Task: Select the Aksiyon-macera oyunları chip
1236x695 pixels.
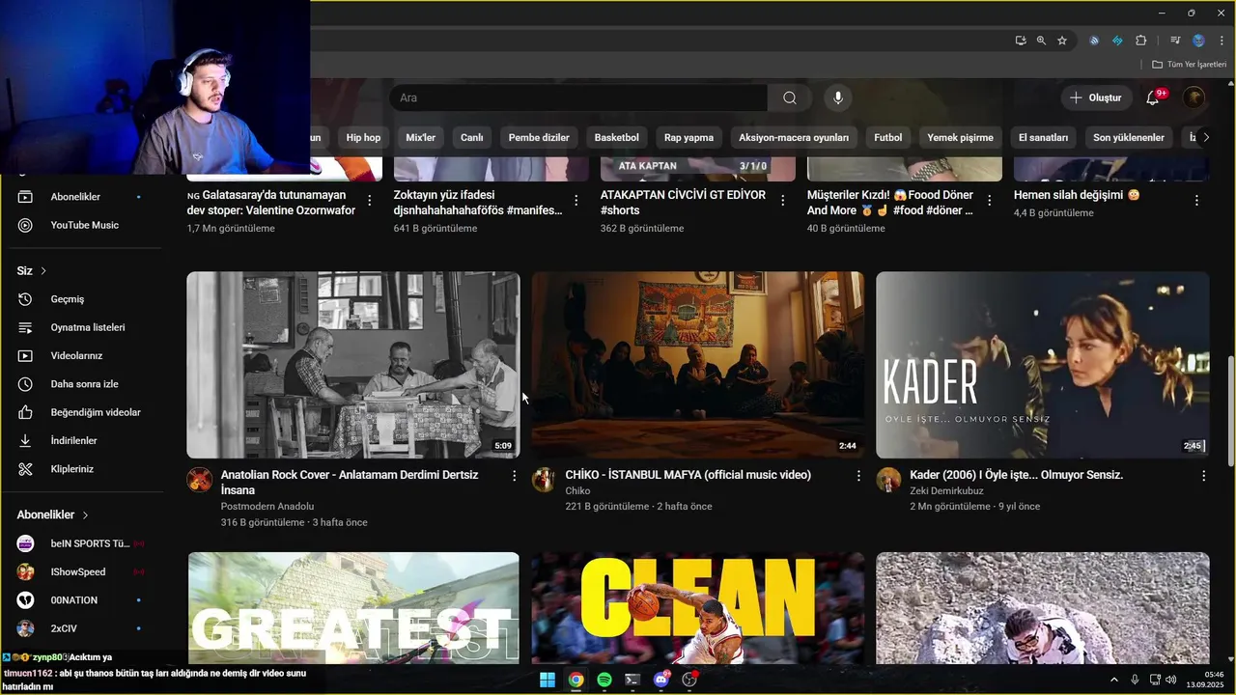Action: click(x=794, y=137)
